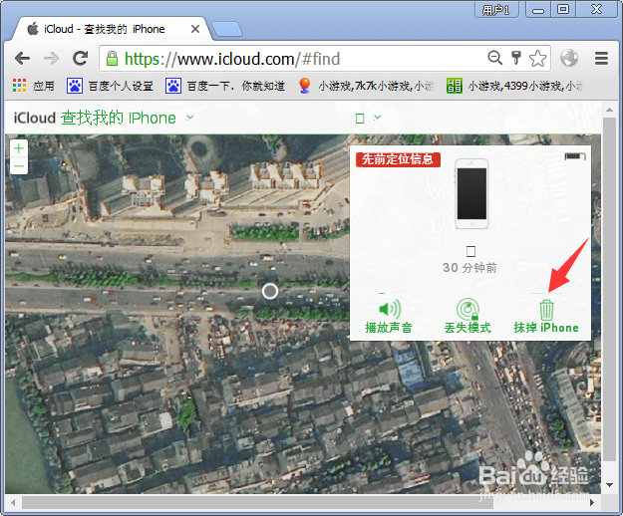623x516 pixels.
Task: Click the horizontal scrollbar left arrow
Action: tap(13, 502)
